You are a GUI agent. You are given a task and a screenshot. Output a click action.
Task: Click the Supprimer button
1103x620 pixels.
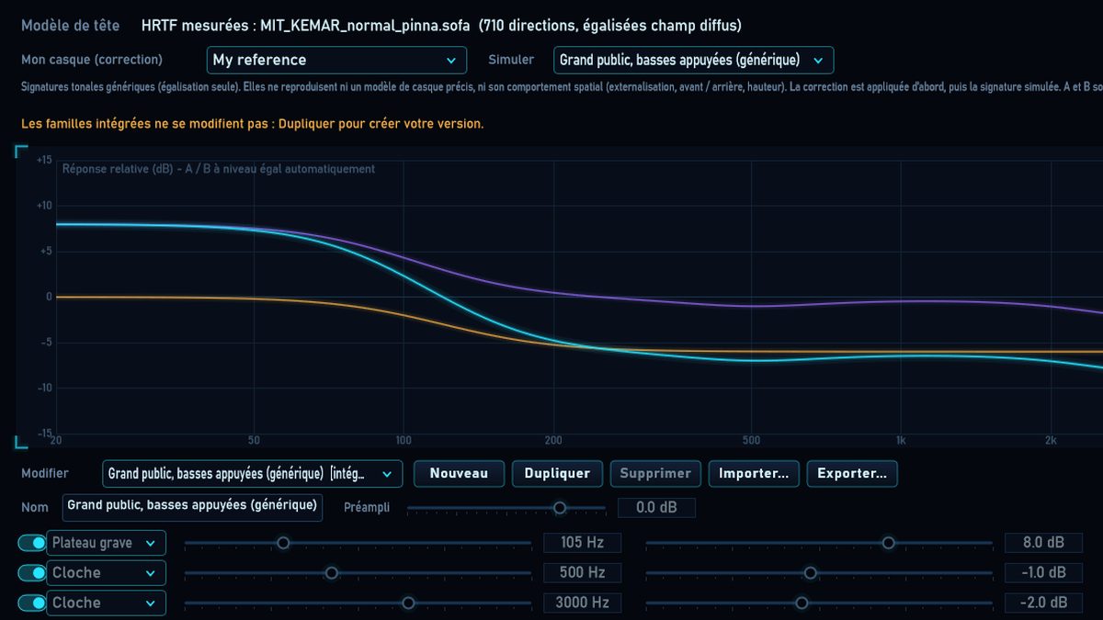point(655,474)
